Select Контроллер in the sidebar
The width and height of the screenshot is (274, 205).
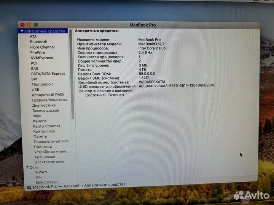(x=44, y=131)
